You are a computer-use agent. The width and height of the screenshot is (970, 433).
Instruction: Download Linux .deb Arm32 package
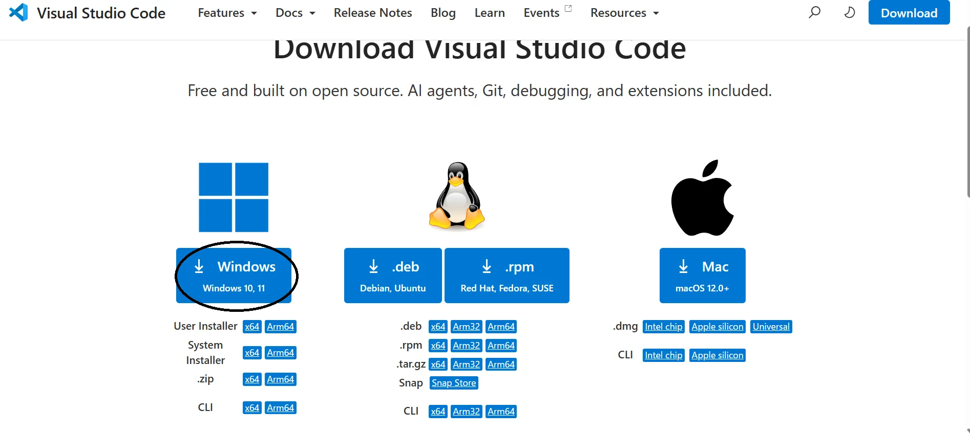coord(467,327)
